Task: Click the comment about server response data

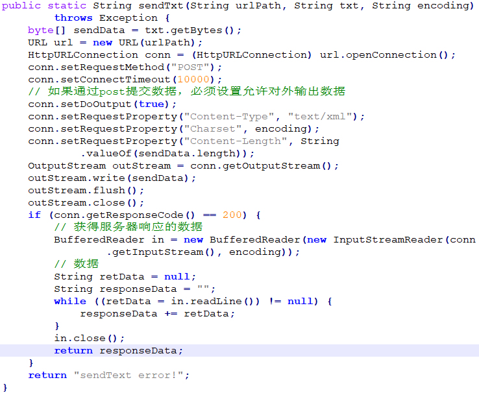Action: click(129, 227)
